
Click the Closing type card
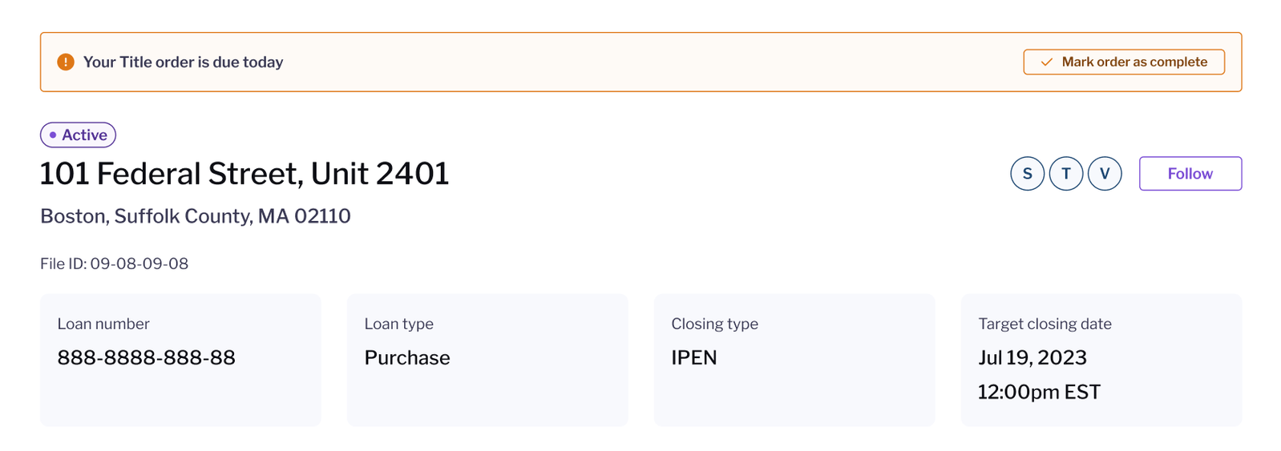(794, 360)
